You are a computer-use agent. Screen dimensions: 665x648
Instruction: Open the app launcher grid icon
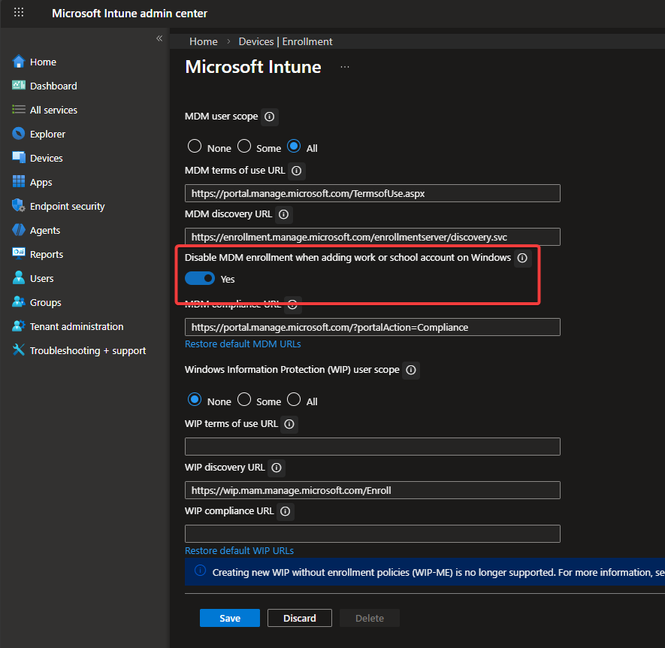19,12
